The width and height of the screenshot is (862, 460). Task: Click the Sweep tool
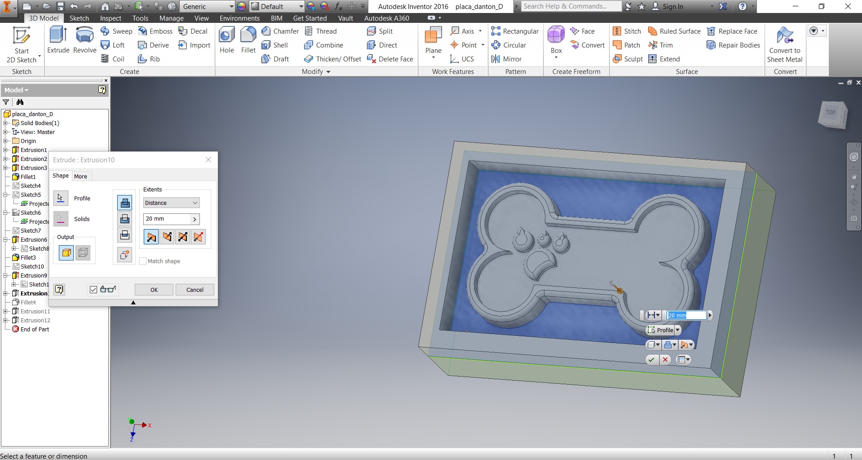click(116, 31)
